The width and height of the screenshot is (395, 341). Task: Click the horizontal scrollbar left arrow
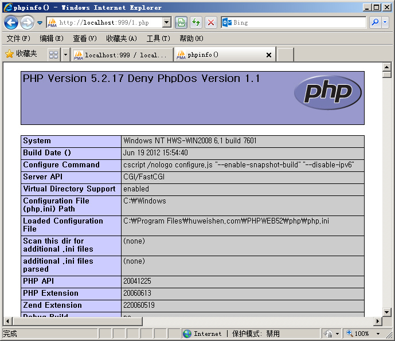coord(7,321)
